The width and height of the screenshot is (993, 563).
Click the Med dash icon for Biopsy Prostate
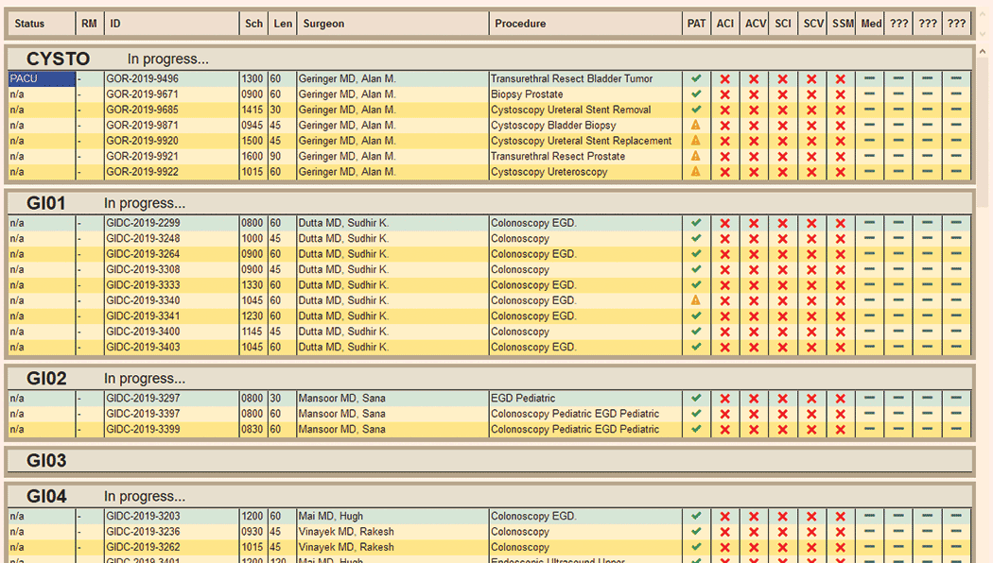[870, 94]
